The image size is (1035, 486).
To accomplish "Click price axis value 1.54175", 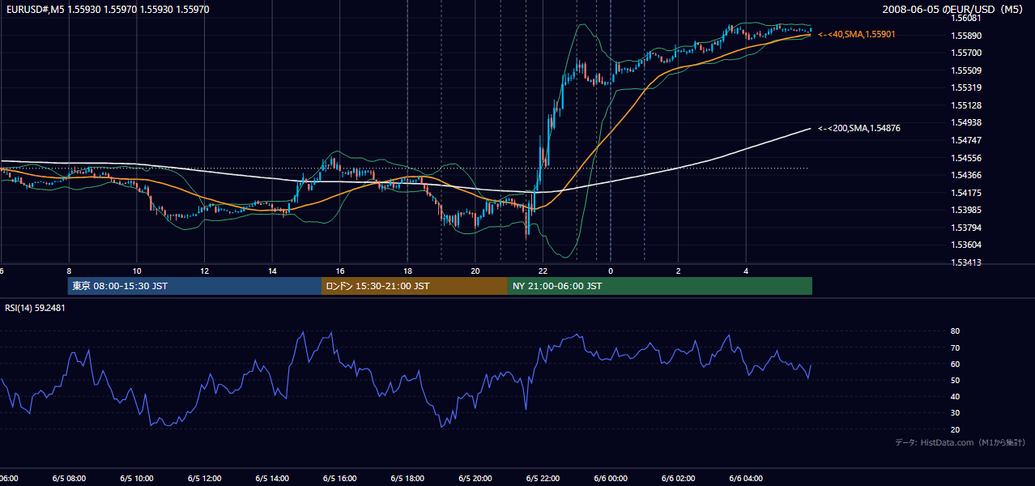I will [965, 193].
